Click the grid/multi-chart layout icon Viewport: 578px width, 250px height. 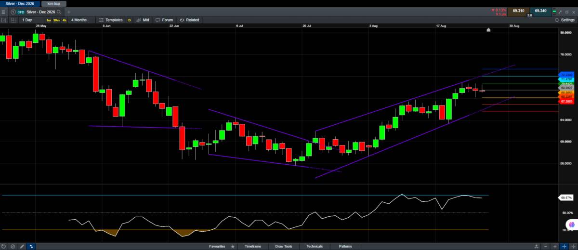(13, 20)
